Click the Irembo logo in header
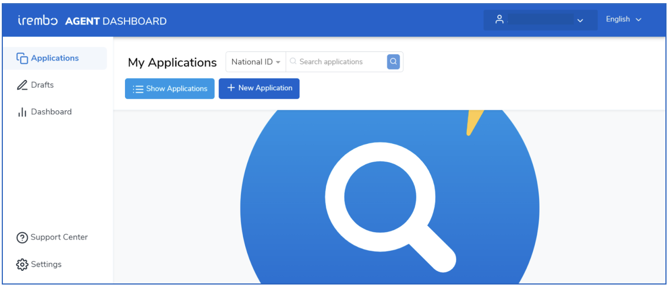Viewport: 669px width, 287px height. (38, 21)
